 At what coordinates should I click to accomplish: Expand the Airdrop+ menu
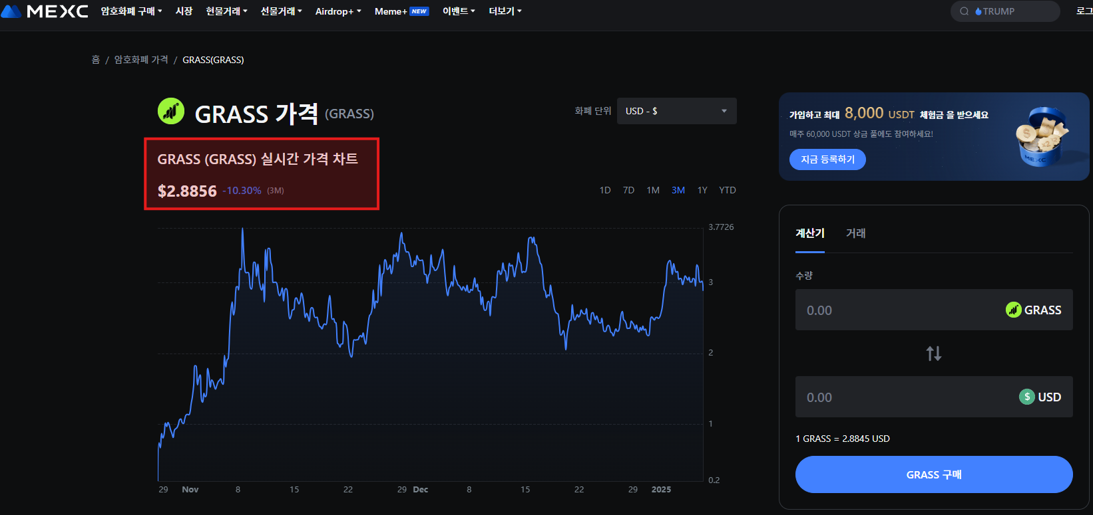(338, 11)
